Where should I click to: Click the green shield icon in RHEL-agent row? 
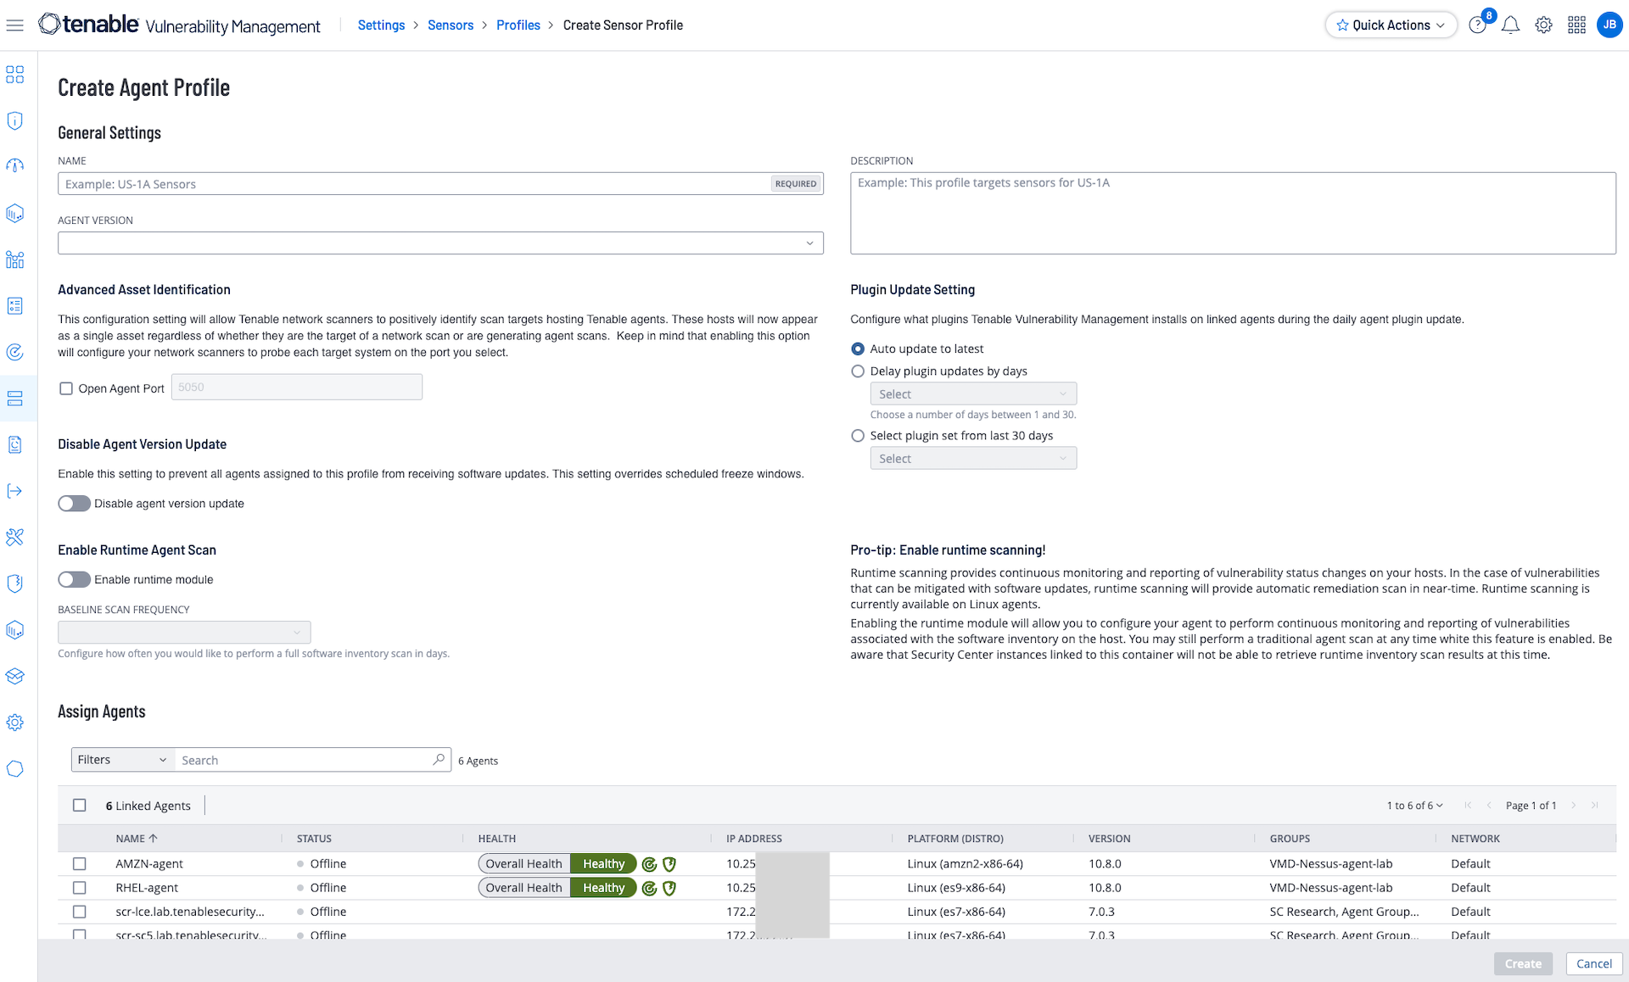669,888
